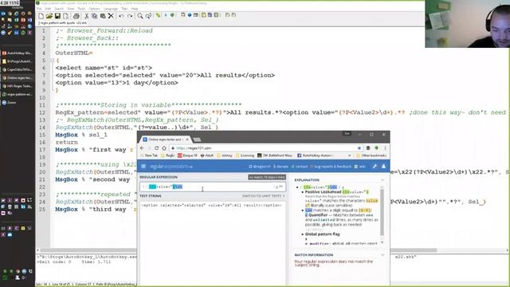510x287 pixels.
Task: Open the Language menu in the editor
Action: 110,9
